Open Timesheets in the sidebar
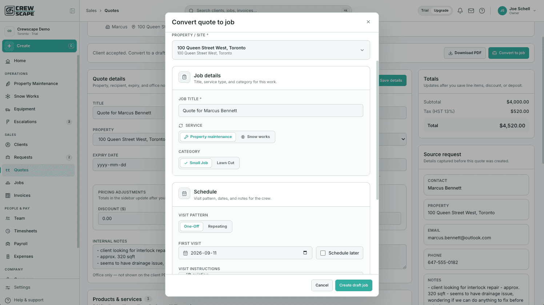The height and width of the screenshot is (305, 544). tap(39, 231)
